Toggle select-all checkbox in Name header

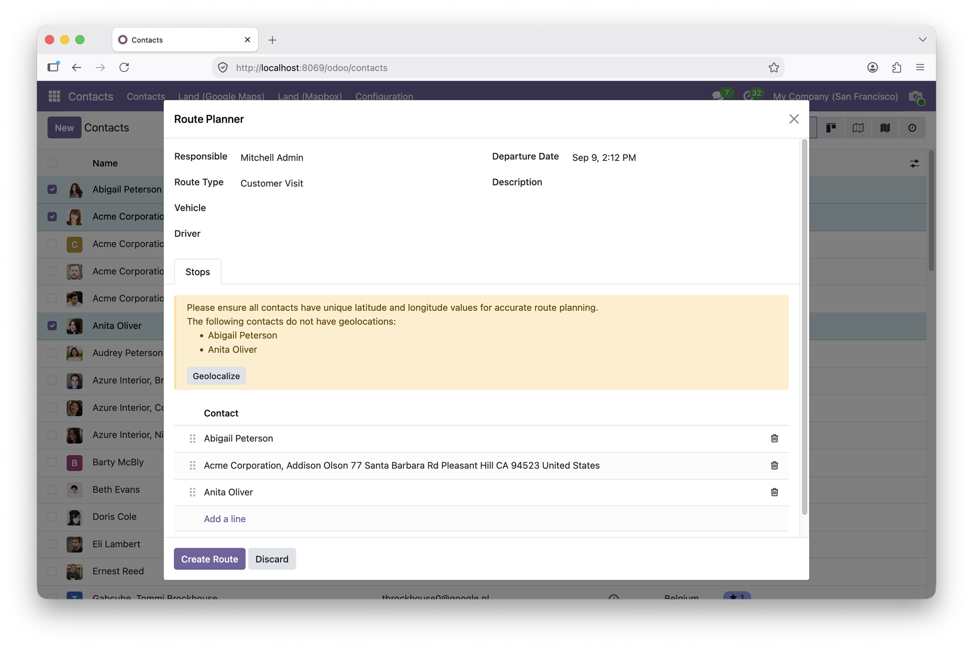coord(52,163)
